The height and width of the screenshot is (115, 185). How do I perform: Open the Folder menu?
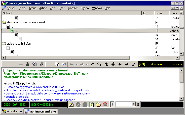tap(22, 8)
